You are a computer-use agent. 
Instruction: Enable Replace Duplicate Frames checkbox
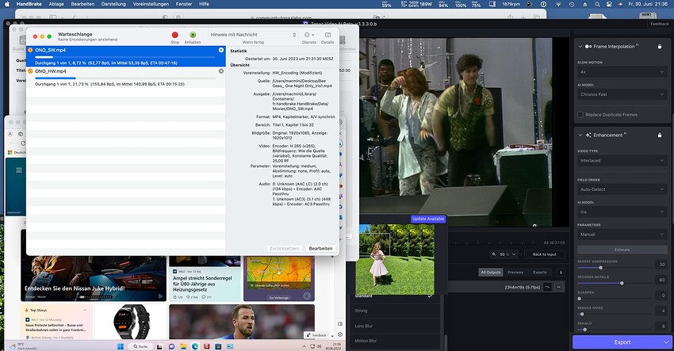pos(580,115)
